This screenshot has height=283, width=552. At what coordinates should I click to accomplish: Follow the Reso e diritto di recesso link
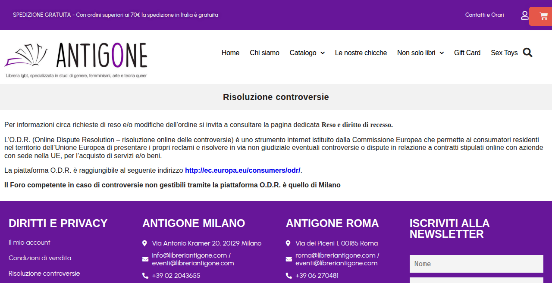click(357, 125)
